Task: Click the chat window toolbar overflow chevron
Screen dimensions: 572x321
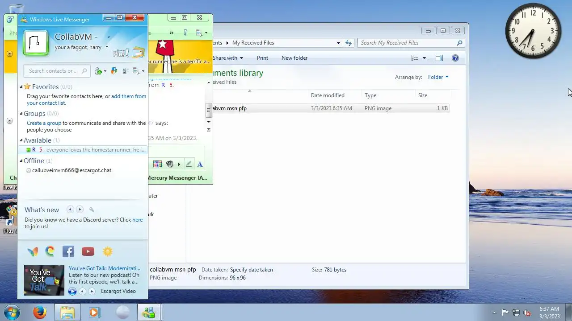Action: tap(171, 33)
